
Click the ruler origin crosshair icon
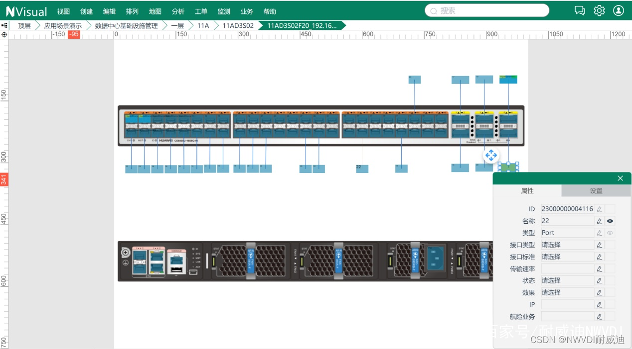pos(4,34)
